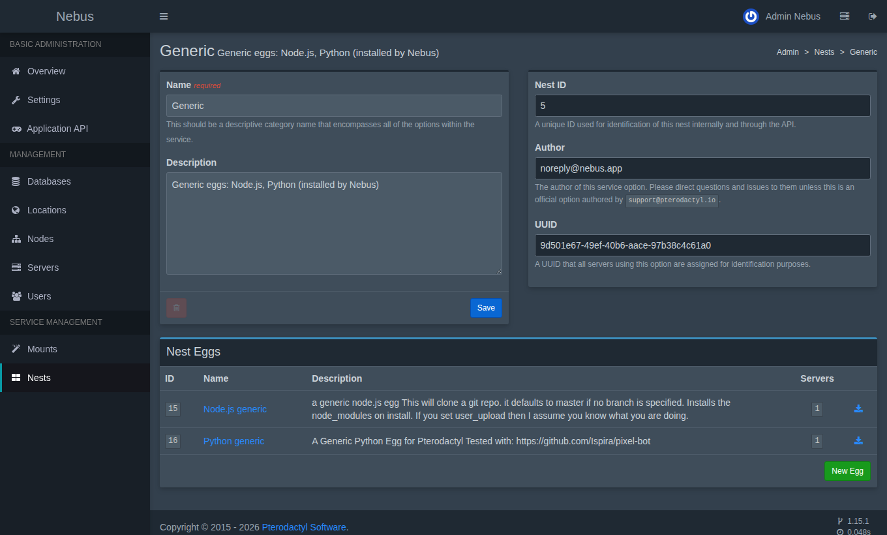Click server count for Node.js generic
The width and height of the screenshot is (887, 535).
pyautogui.click(x=817, y=409)
